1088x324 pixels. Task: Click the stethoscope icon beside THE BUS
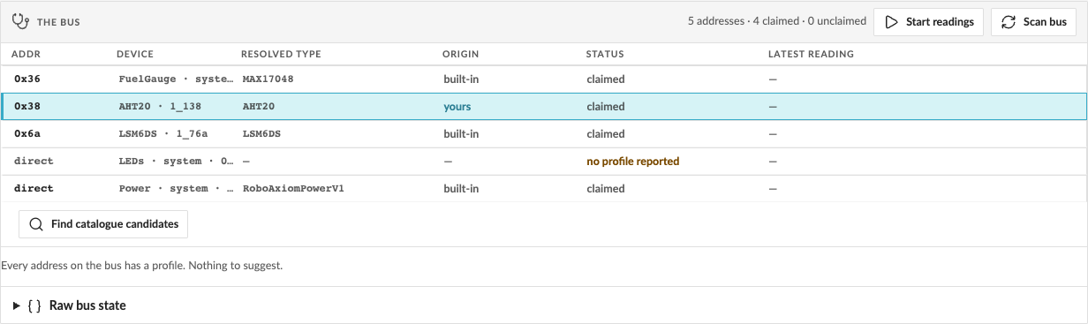pos(21,22)
